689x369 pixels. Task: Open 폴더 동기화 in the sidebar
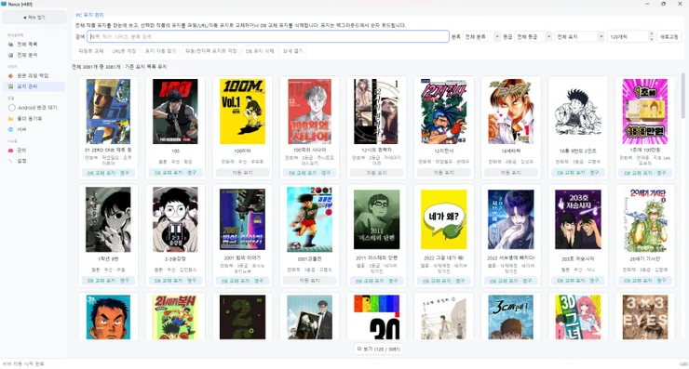pos(33,118)
